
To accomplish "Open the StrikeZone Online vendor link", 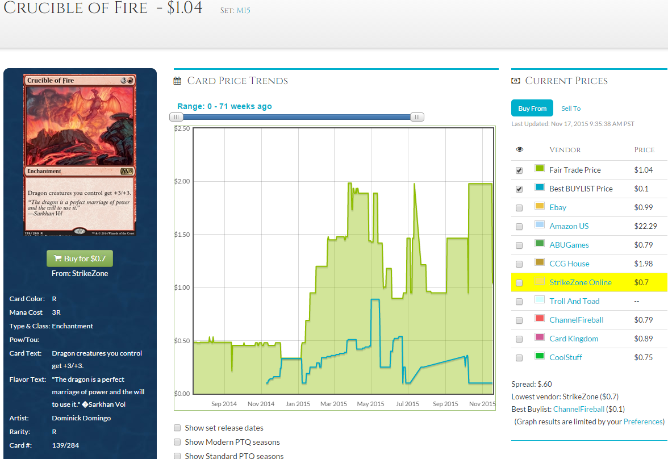I will coord(581,282).
